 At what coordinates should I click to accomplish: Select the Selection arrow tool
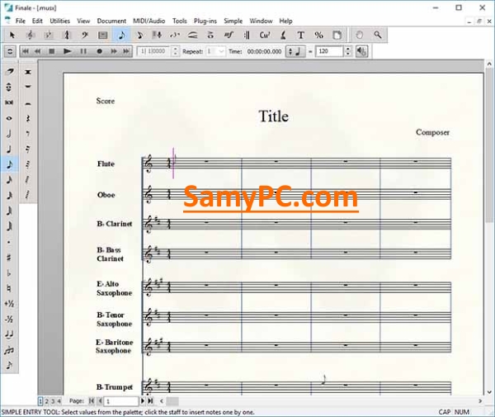(12, 35)
